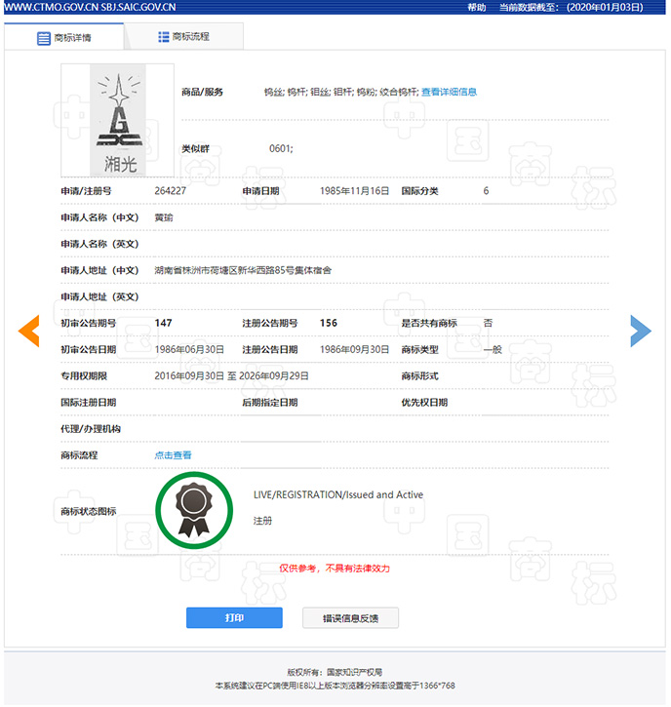This screenshot has height=707, width=671.
Task: Click the document icon on 商标详情 tab
Action: (x=43, y=39)
